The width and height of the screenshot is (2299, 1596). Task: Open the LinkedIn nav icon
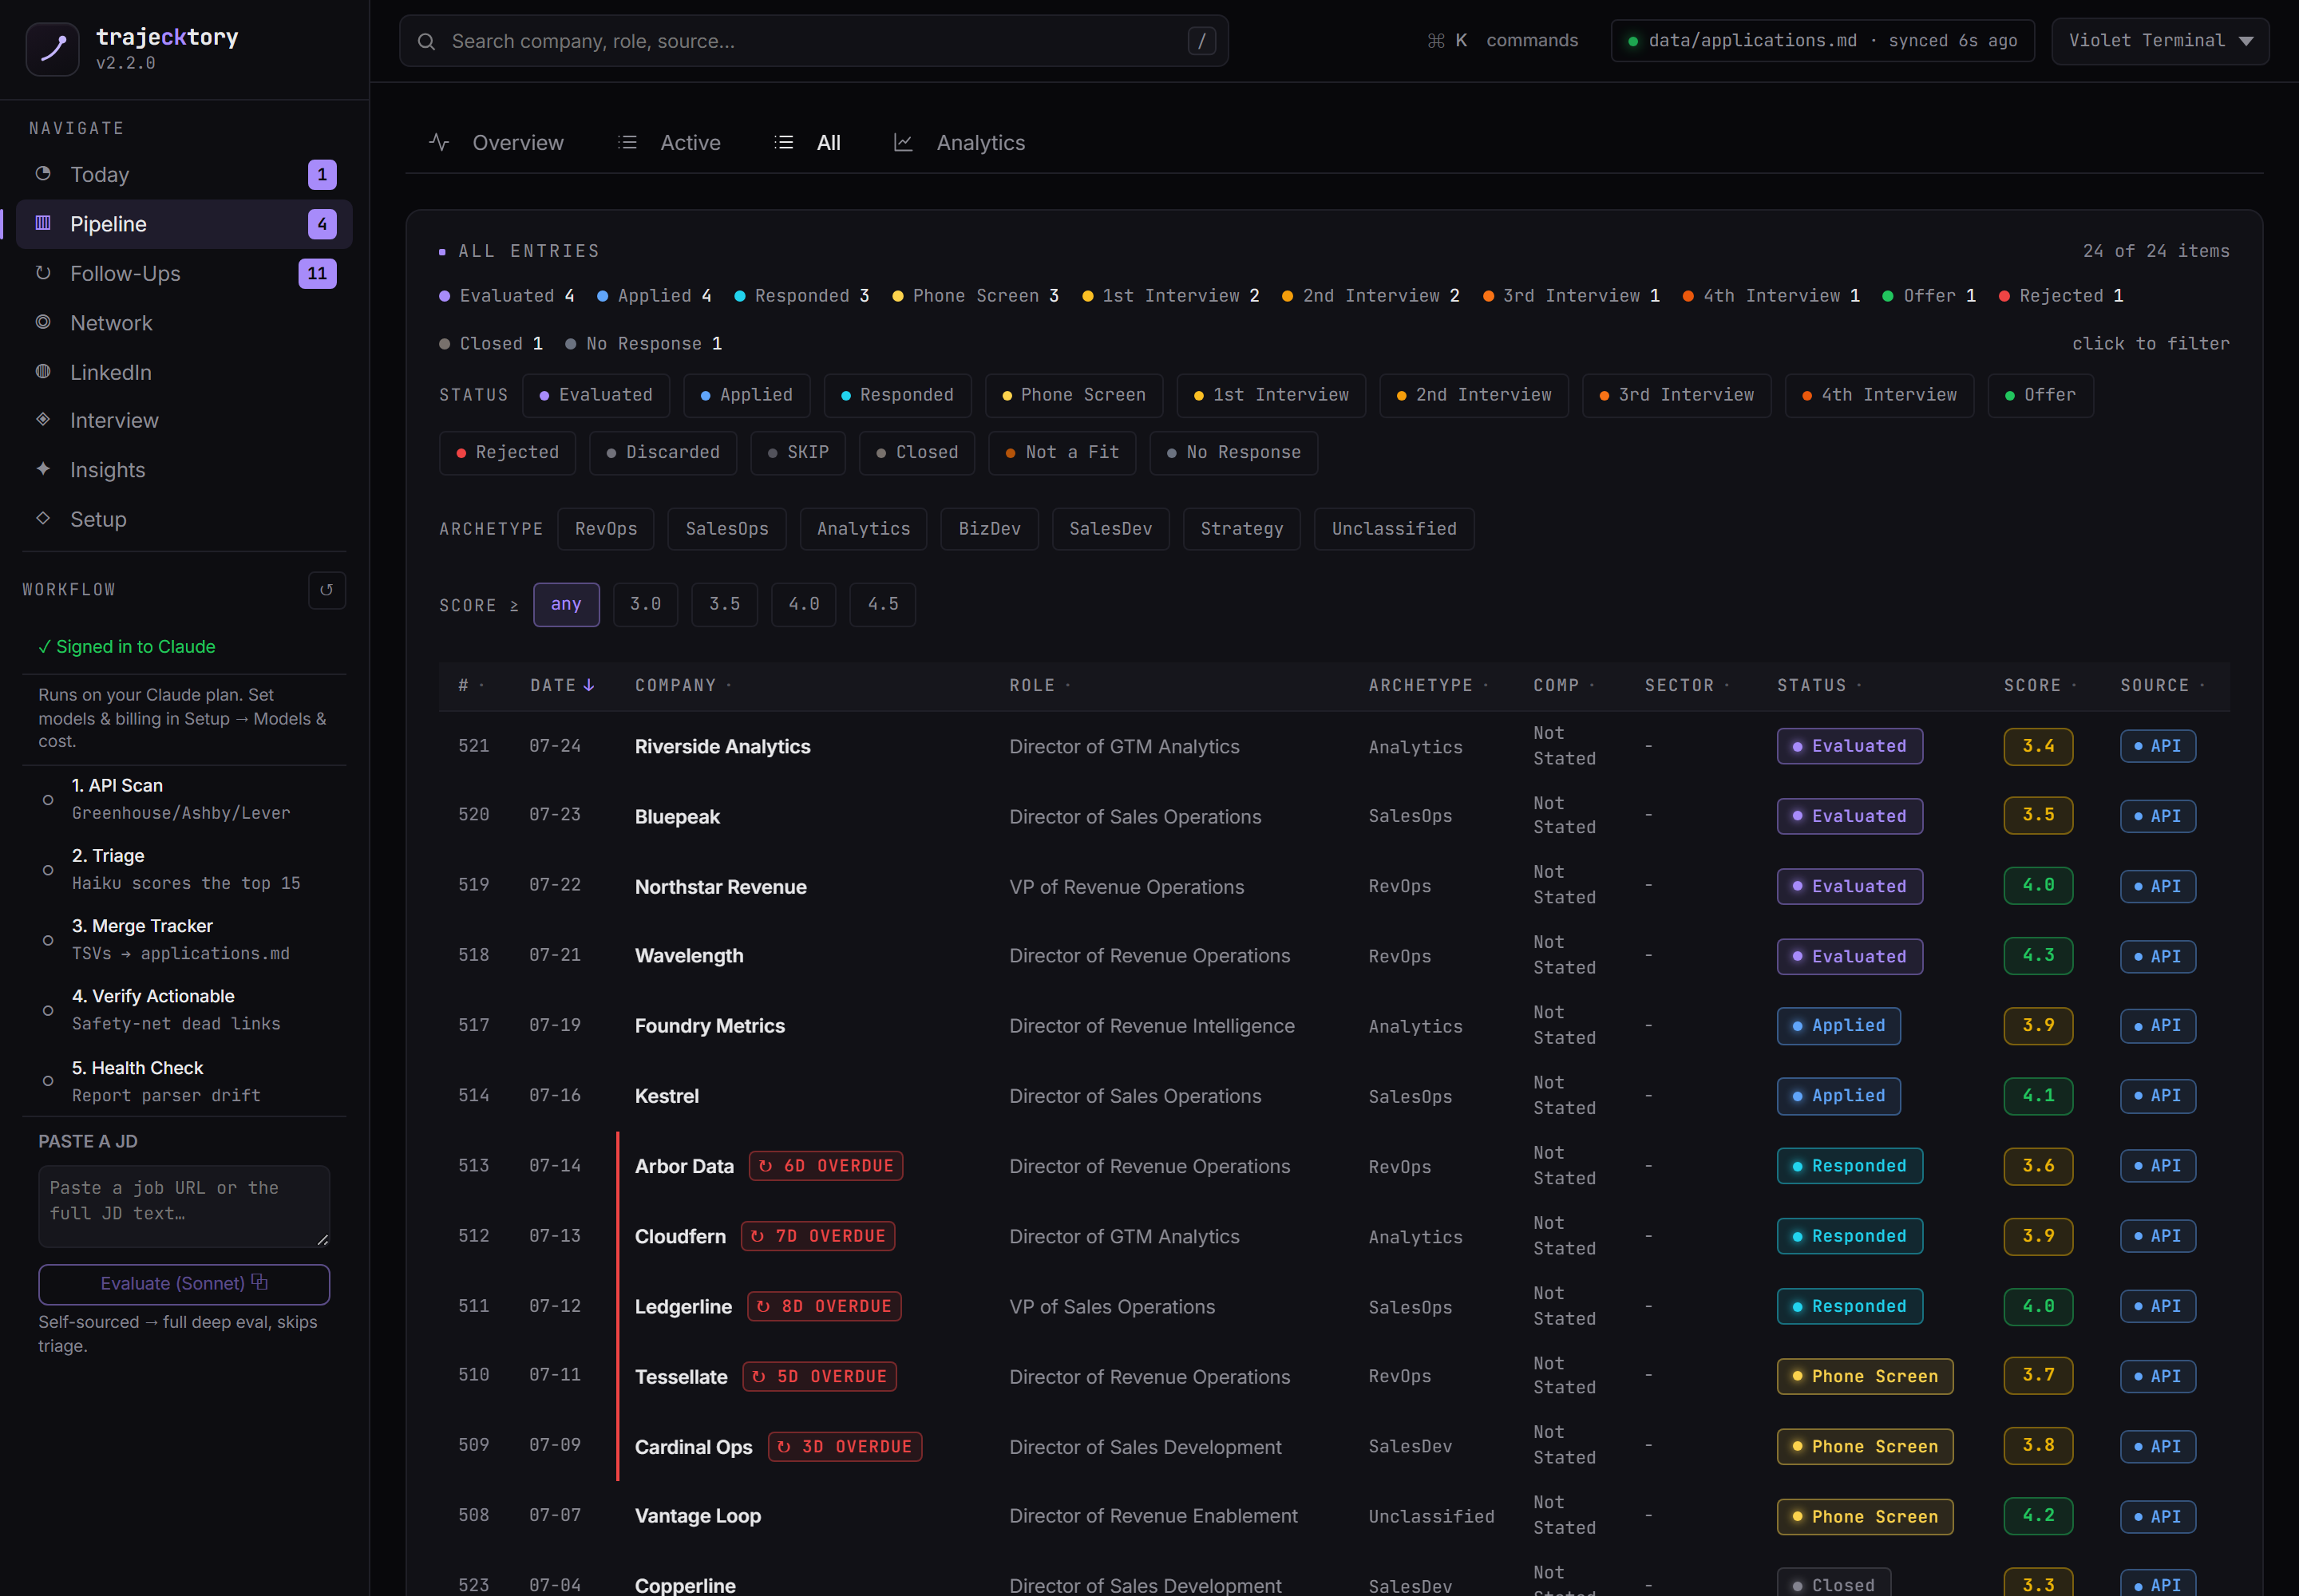click(x=43, y=371)
